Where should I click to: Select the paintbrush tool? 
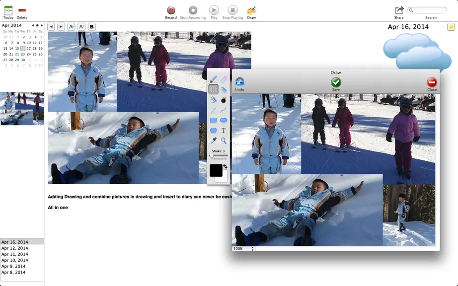pyautogui.click(x=213, y=79)
